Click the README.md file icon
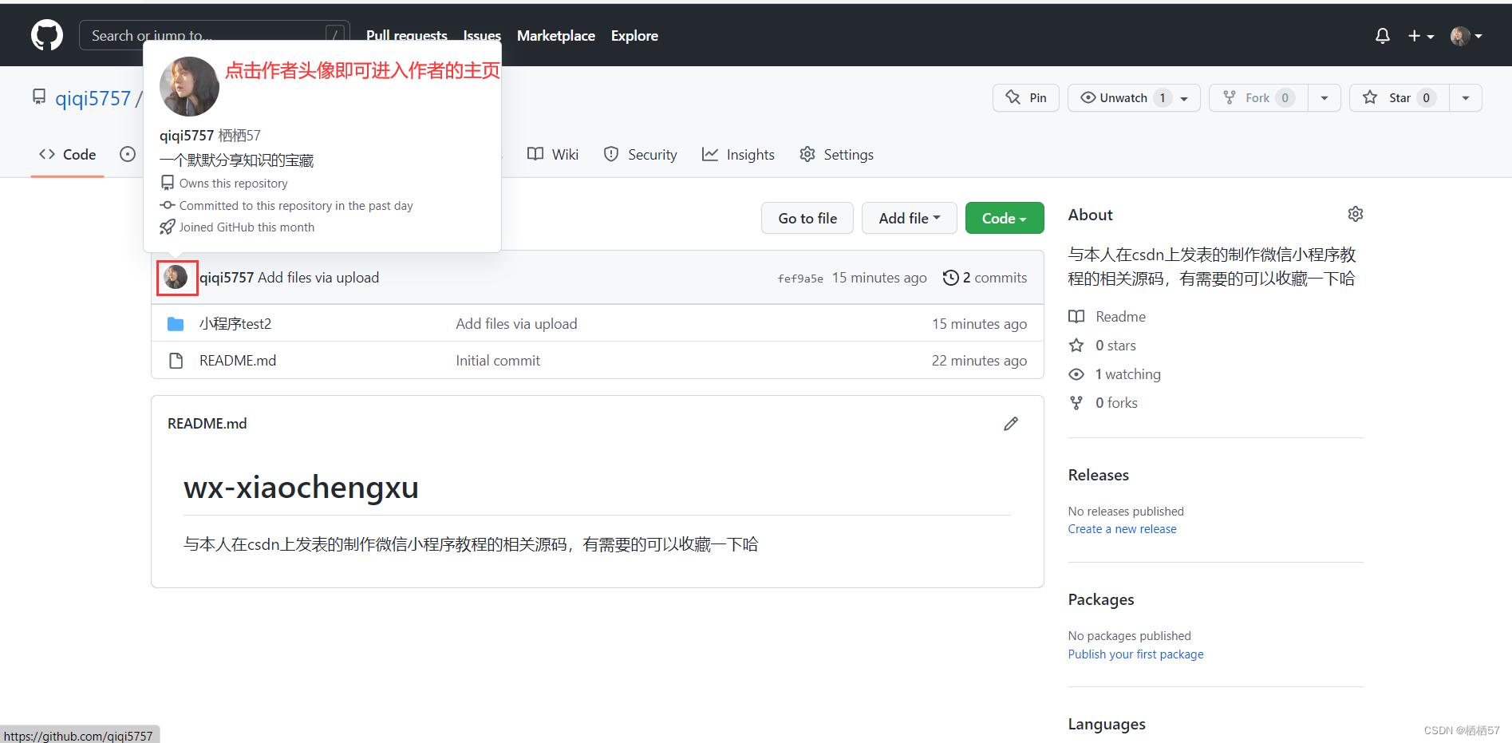This screenshot has height=743, width=1512. coord(176,361)
